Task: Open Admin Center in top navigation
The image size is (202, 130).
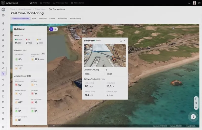Action: pyautogui.click(x=77, y=3)
